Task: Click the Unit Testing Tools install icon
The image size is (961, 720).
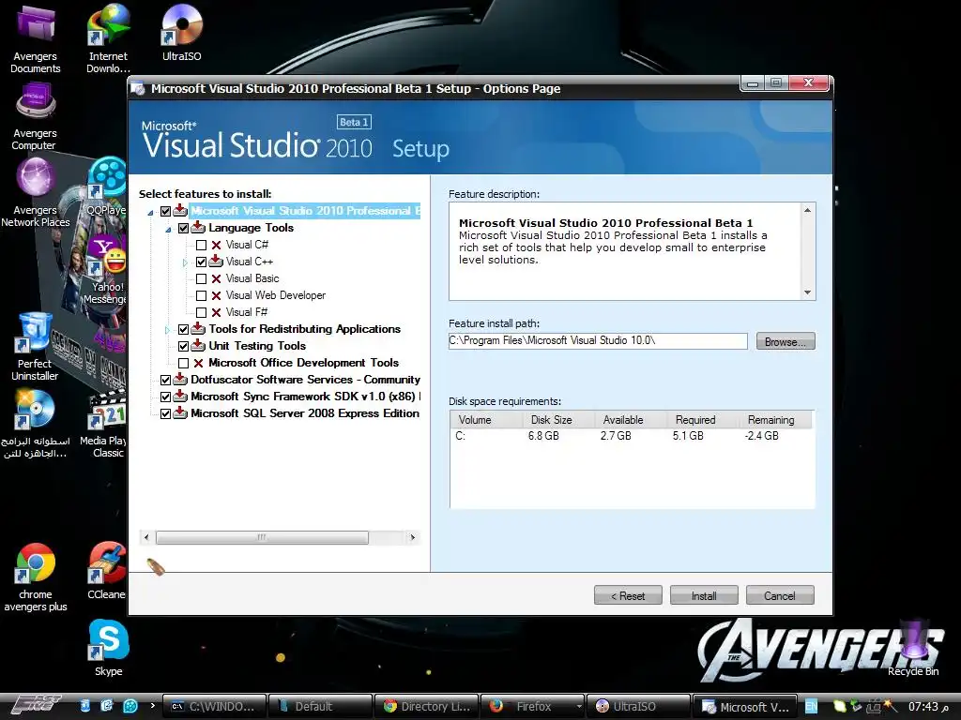Action: (198, 345)
